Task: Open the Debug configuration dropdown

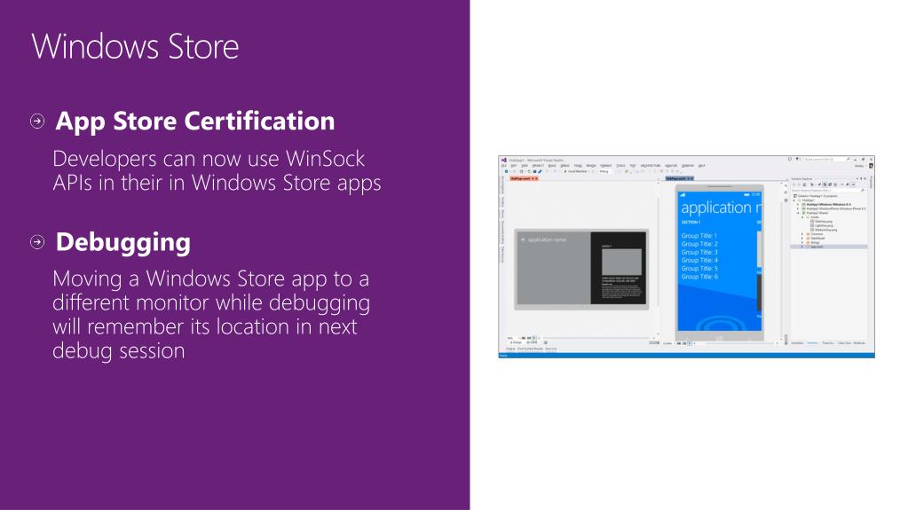Action: point(606,171)
